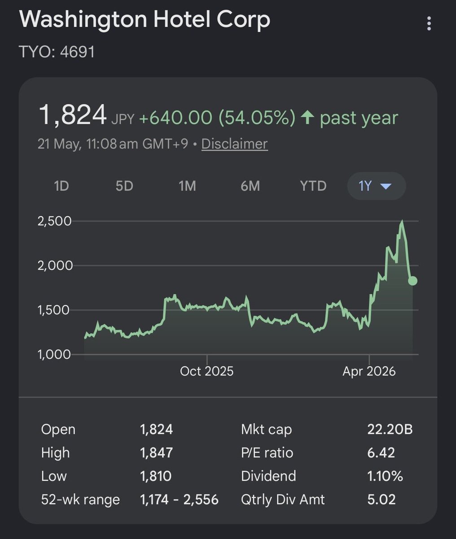Click the green up arrow icon
Viewport: 456px width, 539px height.
[x=307, y=118]
